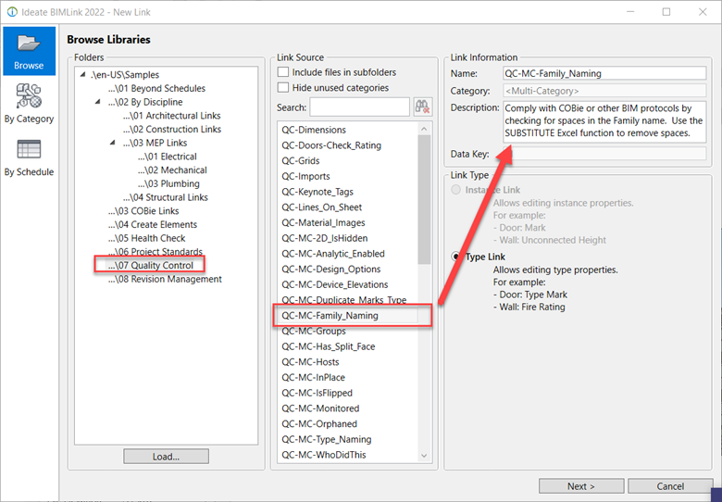Select the Browse libraries icon
Viewport: 722px width, 502px height.
29,51
